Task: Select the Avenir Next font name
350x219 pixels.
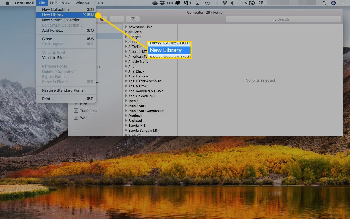Action: (137, 106)
